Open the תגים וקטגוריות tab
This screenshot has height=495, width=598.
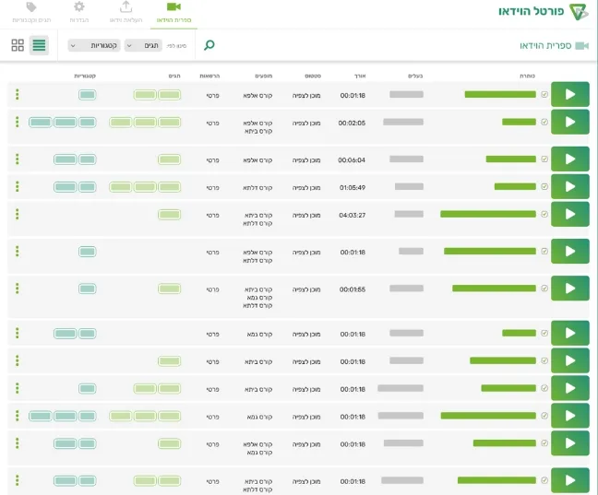tap(31, 12)
